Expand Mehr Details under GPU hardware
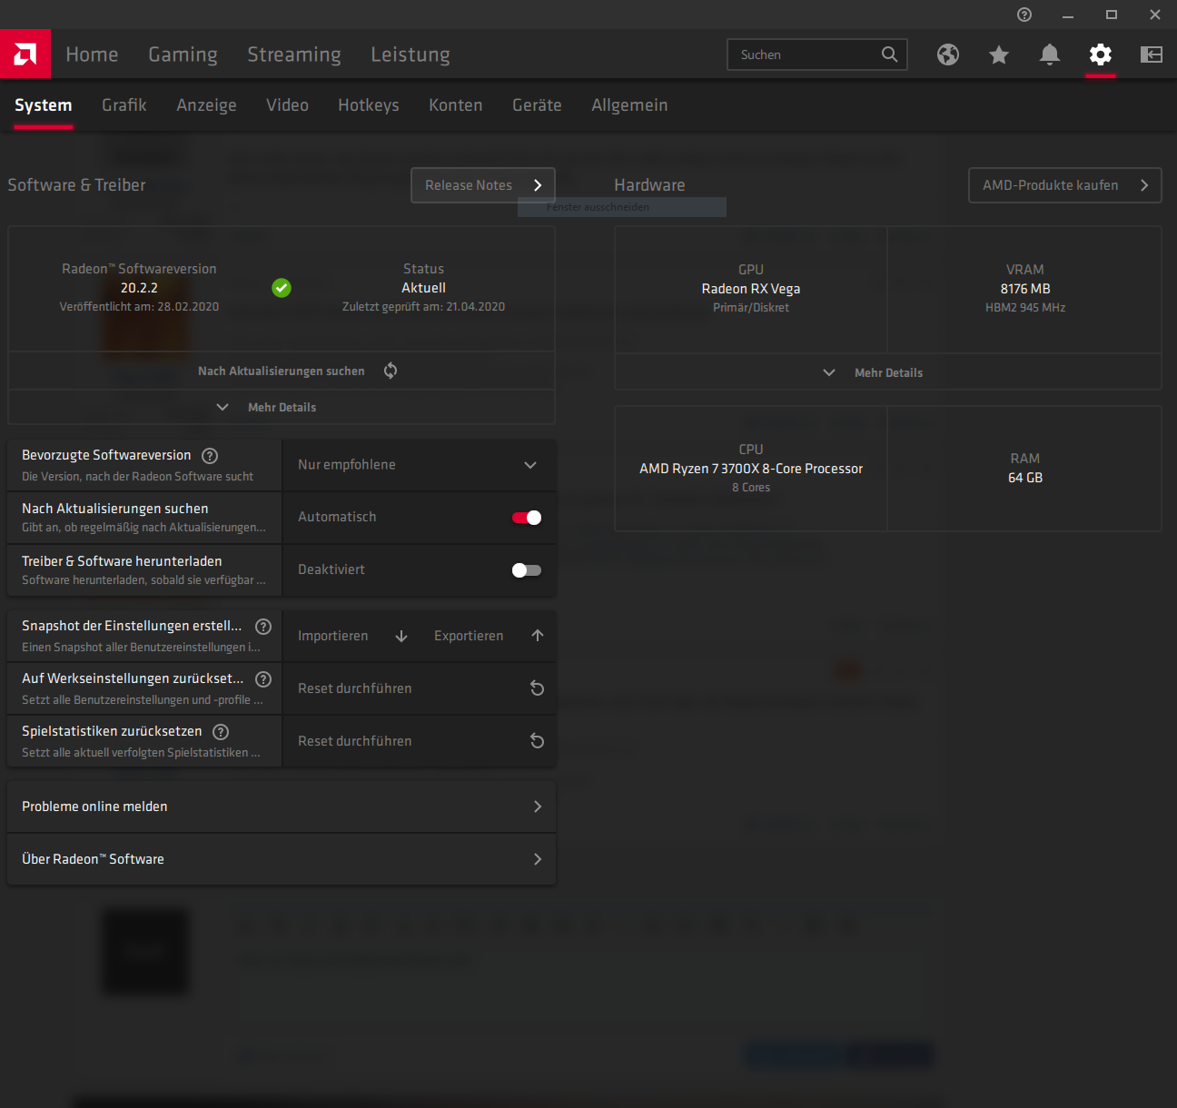Screen dimensions: 1177x1108 click(888, 372)
